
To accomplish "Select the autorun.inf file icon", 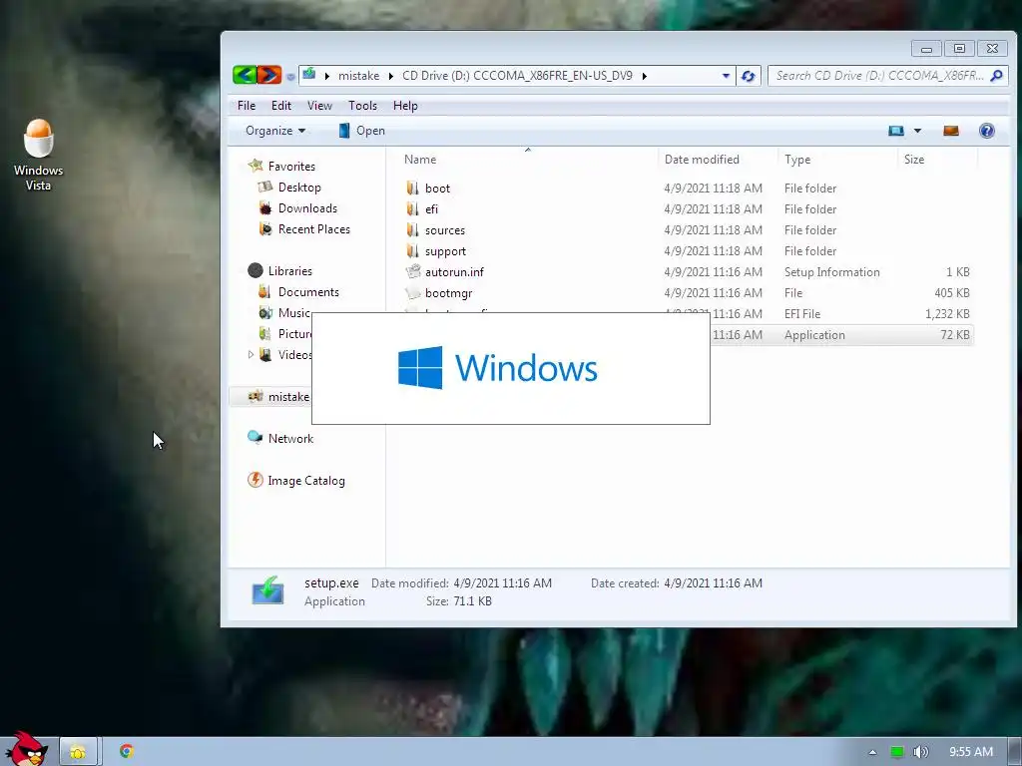I will click(x=413, y=271).
